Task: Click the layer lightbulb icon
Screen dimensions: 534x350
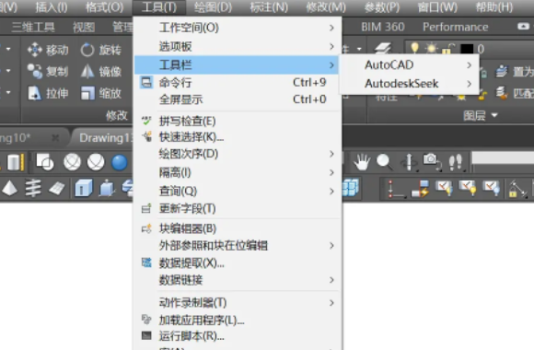Action: (414, 48)
